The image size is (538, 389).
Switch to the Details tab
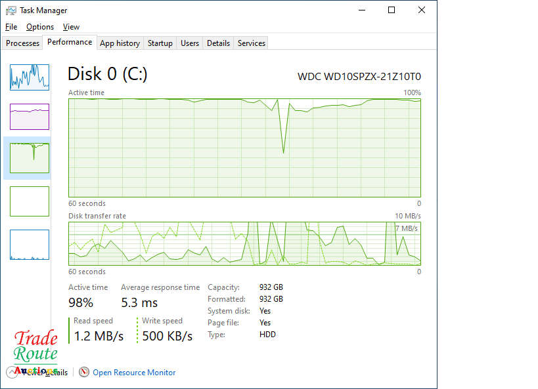coord(218,43)
